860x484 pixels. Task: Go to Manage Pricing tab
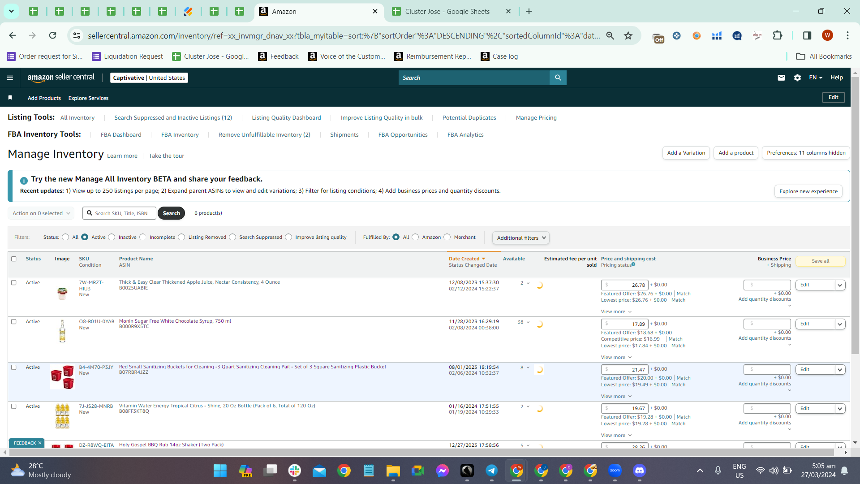536,117
